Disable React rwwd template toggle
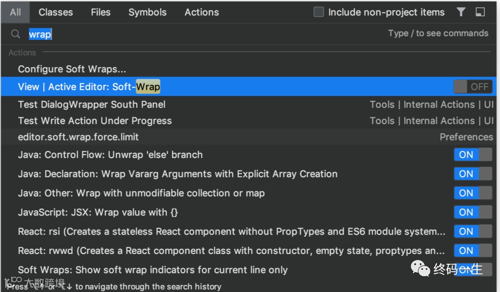Viewport: 500px width, 292px height. coord(472,251)
